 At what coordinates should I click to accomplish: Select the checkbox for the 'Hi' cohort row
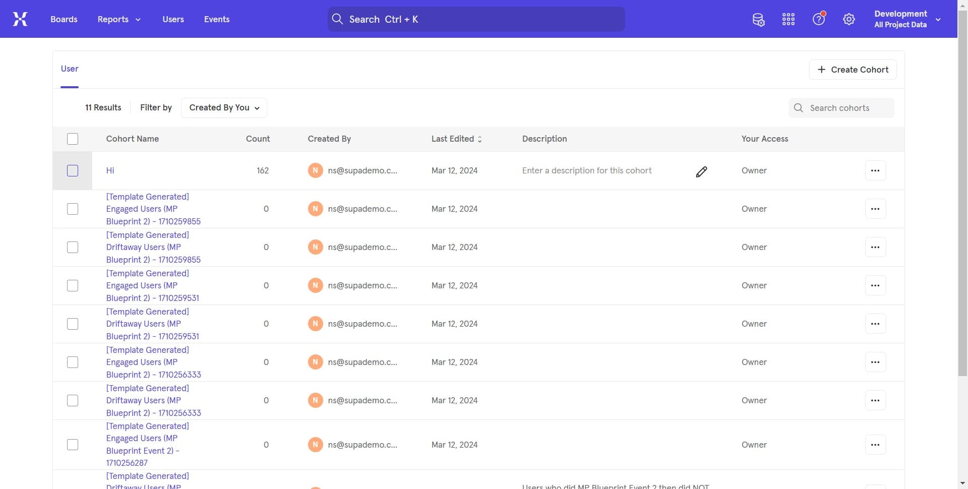(x=72, y=170)
